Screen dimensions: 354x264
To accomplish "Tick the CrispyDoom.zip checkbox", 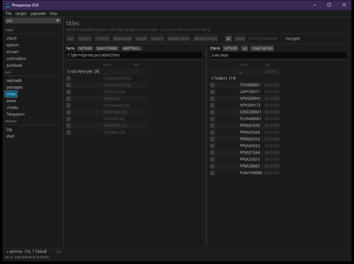I will (69, 78).
